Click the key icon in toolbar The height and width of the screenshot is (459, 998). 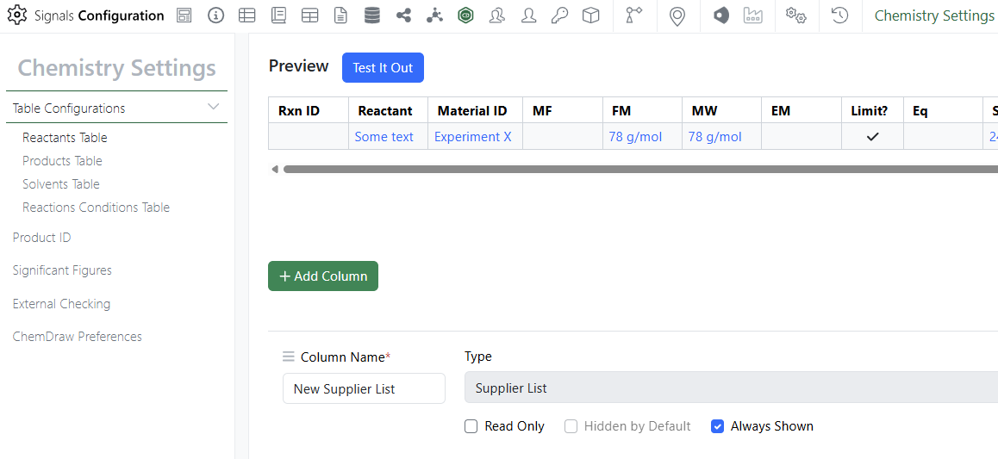(559, 16)
